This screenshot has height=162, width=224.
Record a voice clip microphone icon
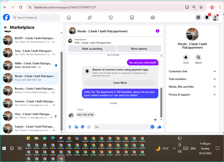(x=70, y=127)
